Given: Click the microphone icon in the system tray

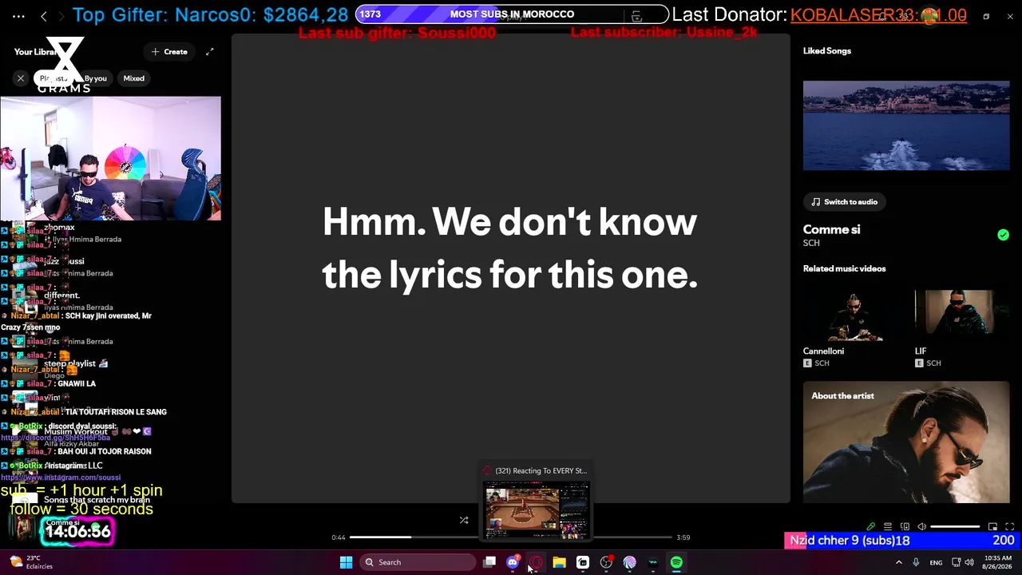Looking at the screenshot, I should [916, 562].
